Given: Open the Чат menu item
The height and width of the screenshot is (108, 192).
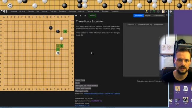Looking at the screenshot, I should 37,11.
